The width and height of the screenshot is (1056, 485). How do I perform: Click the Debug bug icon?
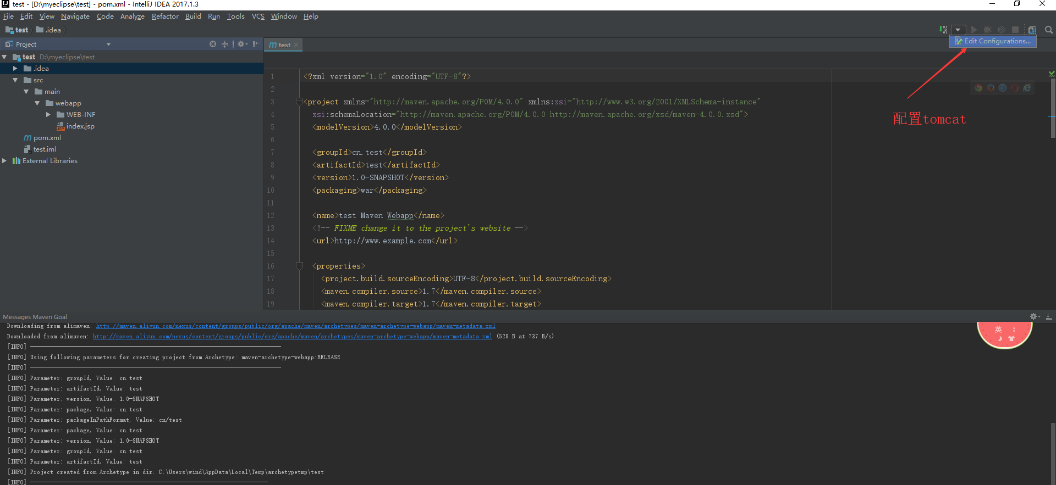click(988, 30)
